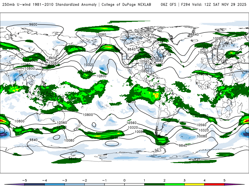
Task: Click the '9840' contour label near Greenland
Action: (195, 34)
